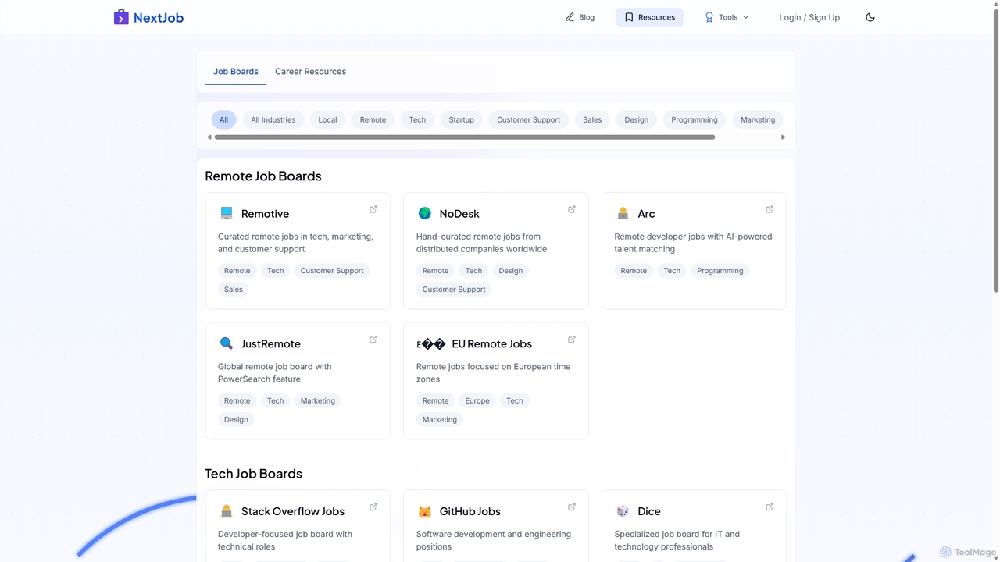
Task: Switch to the Job Boards tab
Action: click(x=236, y=71)
